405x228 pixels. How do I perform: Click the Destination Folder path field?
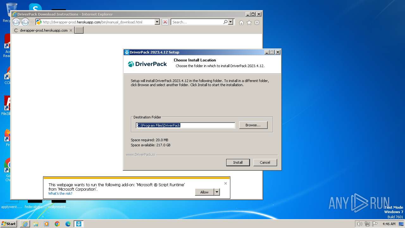tap(185, 125)
